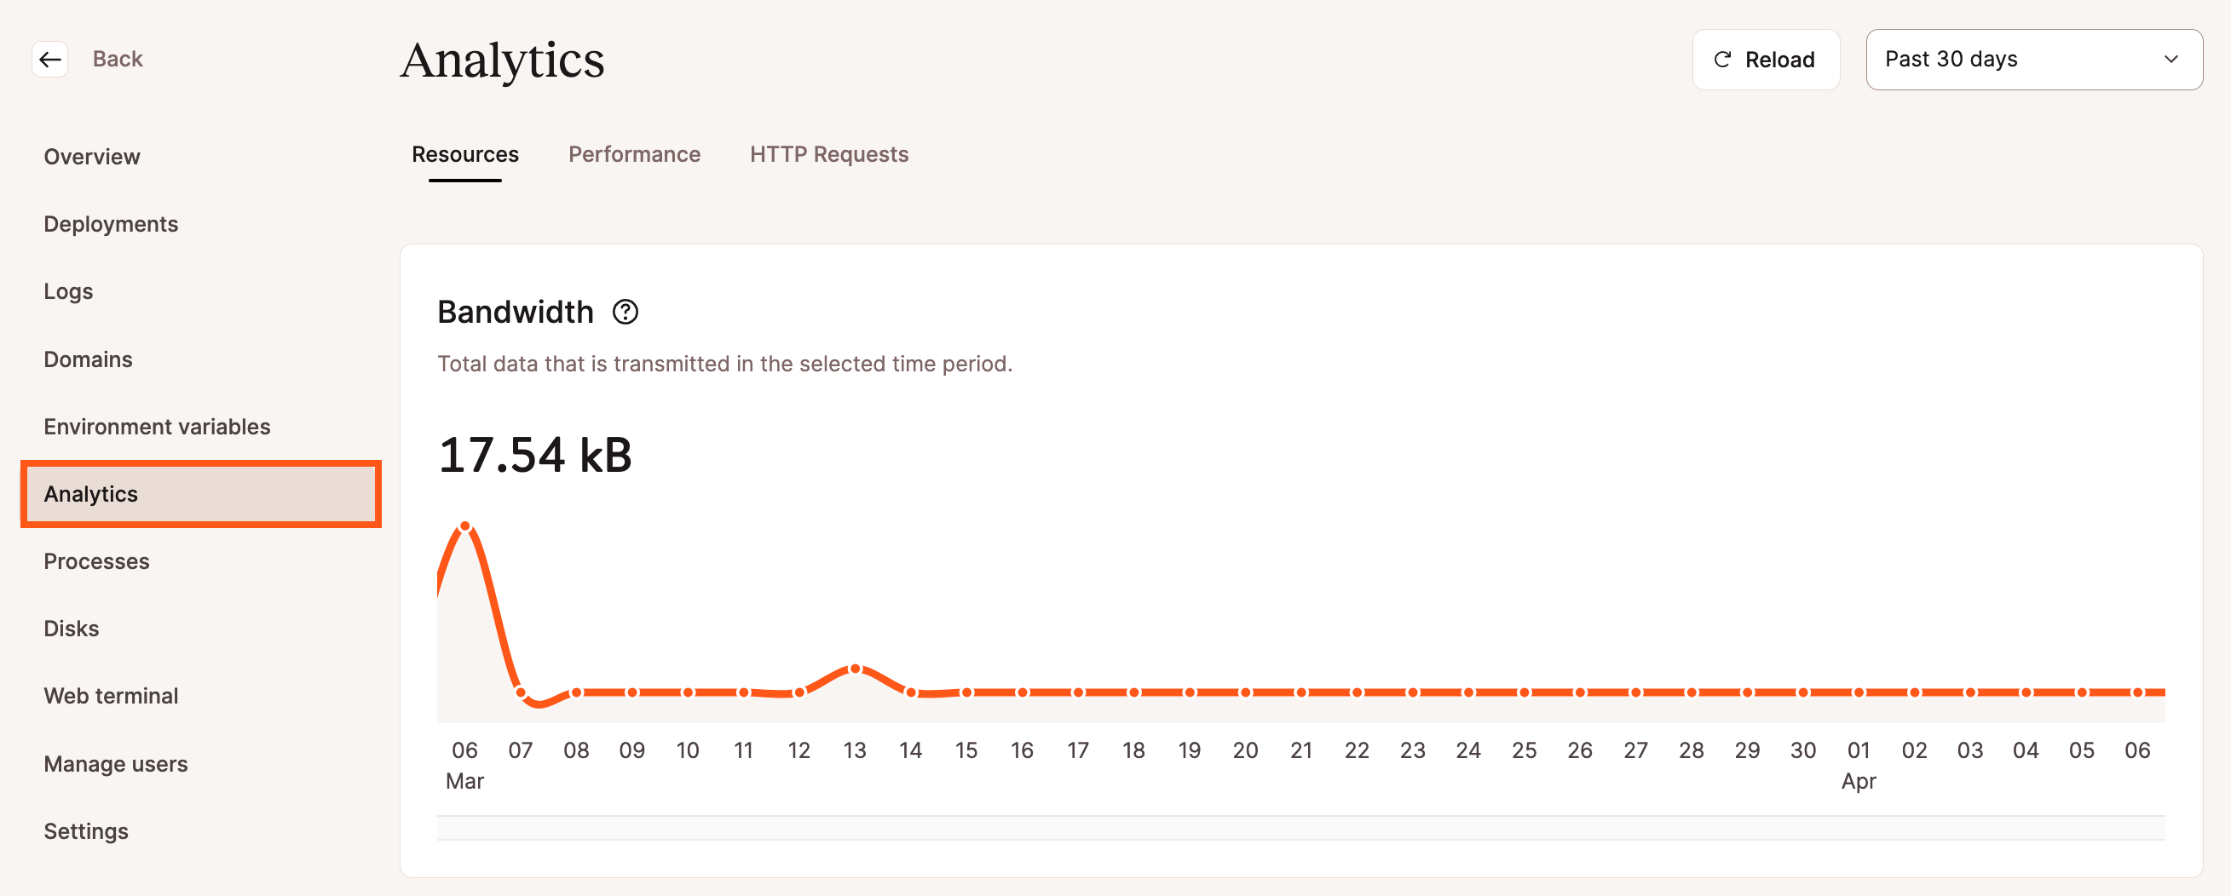
Task: Select the Performance tab
Action: tap(634, 153)
